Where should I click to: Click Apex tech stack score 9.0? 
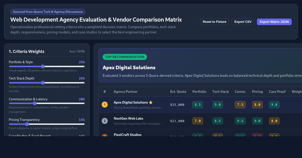[218, 105]
